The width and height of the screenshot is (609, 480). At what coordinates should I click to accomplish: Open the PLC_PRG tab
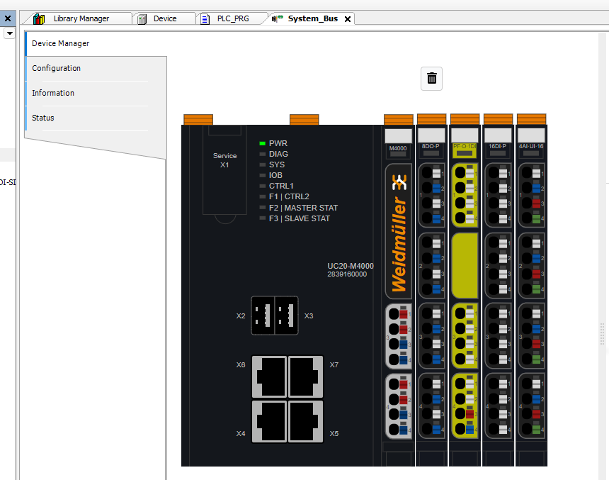click(x=233, y=18)
